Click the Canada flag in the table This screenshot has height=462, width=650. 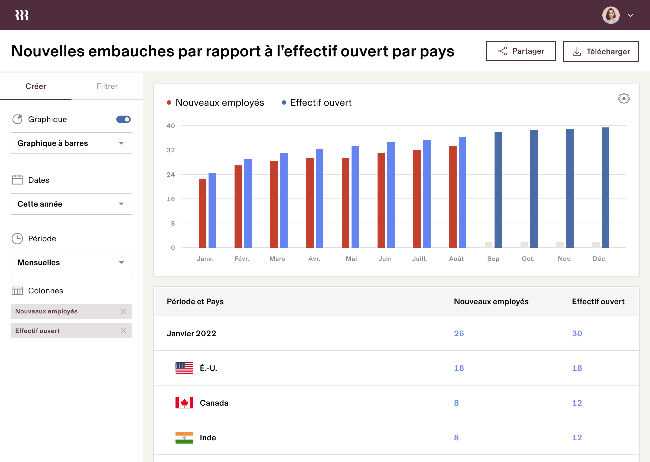(x=184, y=403)
